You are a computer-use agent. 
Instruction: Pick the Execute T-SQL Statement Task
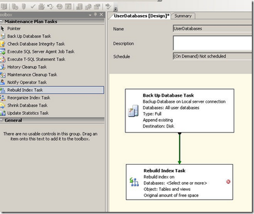52,59
